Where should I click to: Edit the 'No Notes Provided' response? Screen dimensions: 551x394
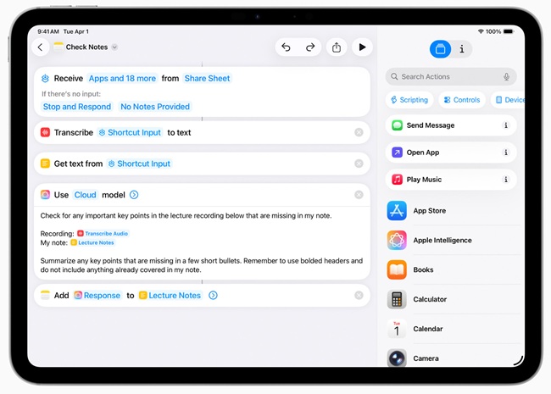point(155,107)
